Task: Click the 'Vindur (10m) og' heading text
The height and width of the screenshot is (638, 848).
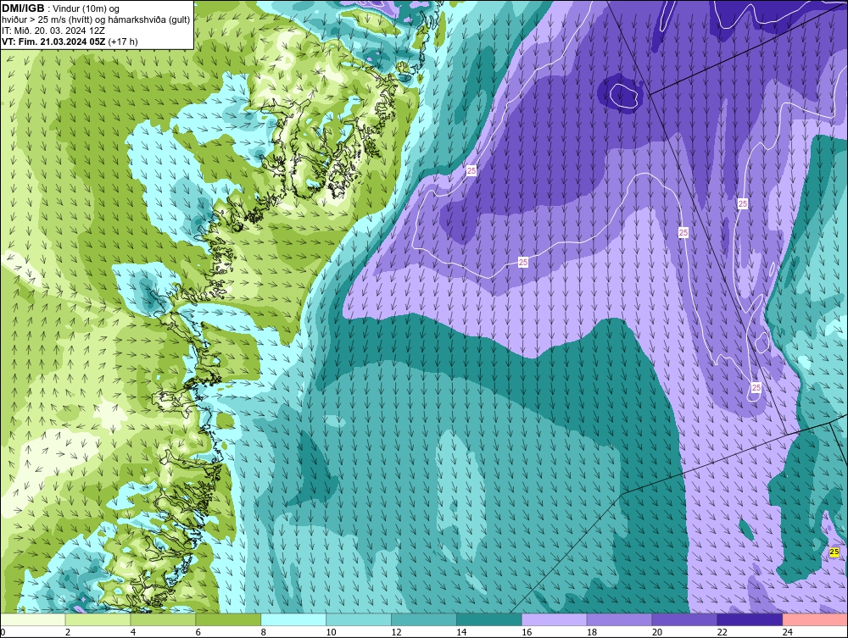Action: pyautogui.click(x=86, y=9)
